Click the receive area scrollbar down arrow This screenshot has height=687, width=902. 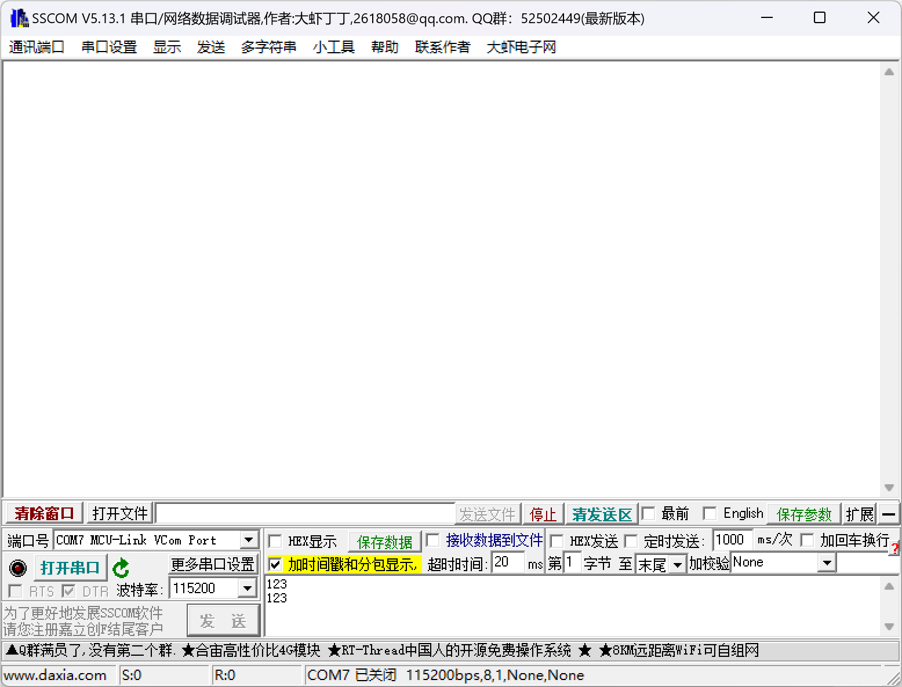point(889,488)
